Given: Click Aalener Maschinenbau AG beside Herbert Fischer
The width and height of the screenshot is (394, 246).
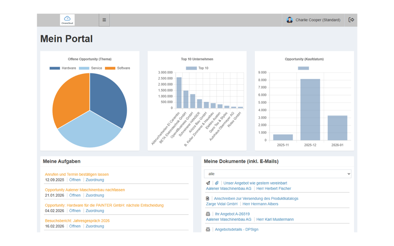Looking at the screenshot, I should pyautogui.click(x=229, y=189).
